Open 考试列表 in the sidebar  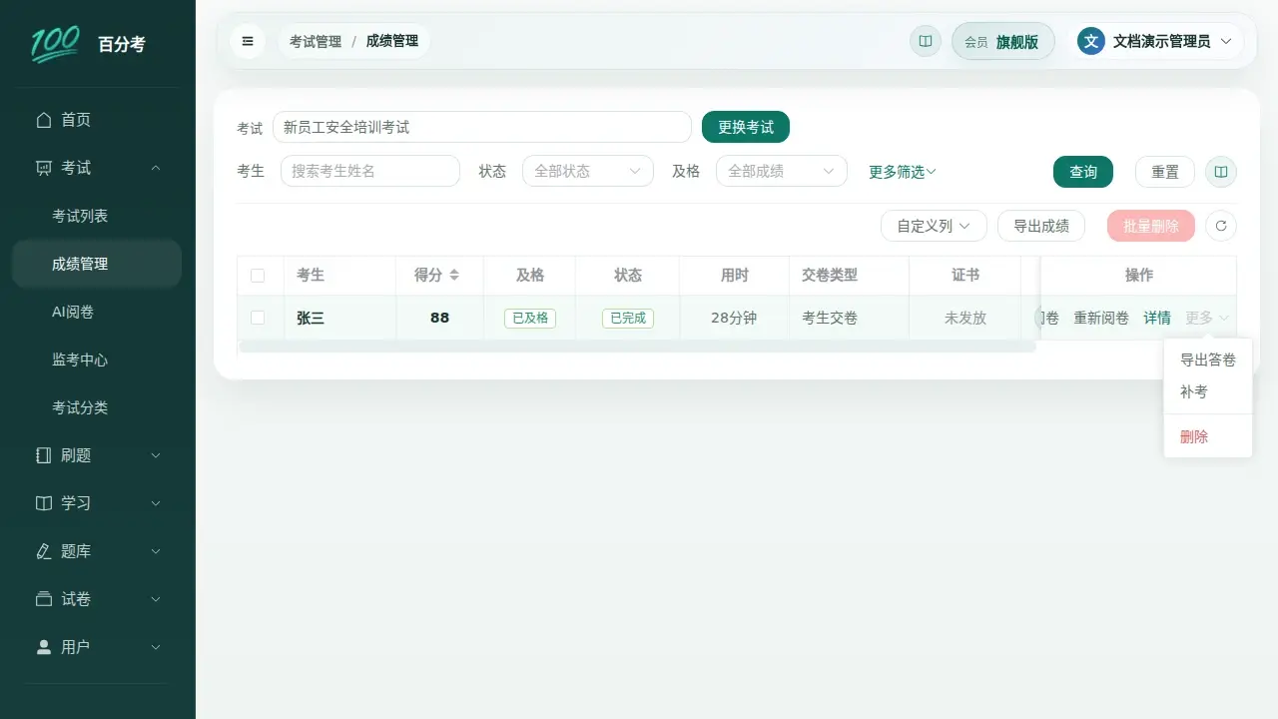point(97,216)
